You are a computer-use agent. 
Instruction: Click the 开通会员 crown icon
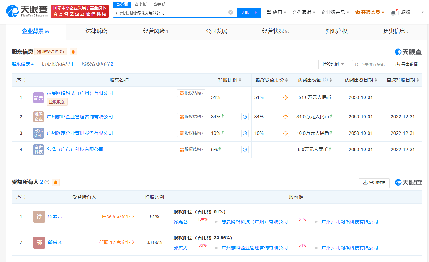(357, 12)
